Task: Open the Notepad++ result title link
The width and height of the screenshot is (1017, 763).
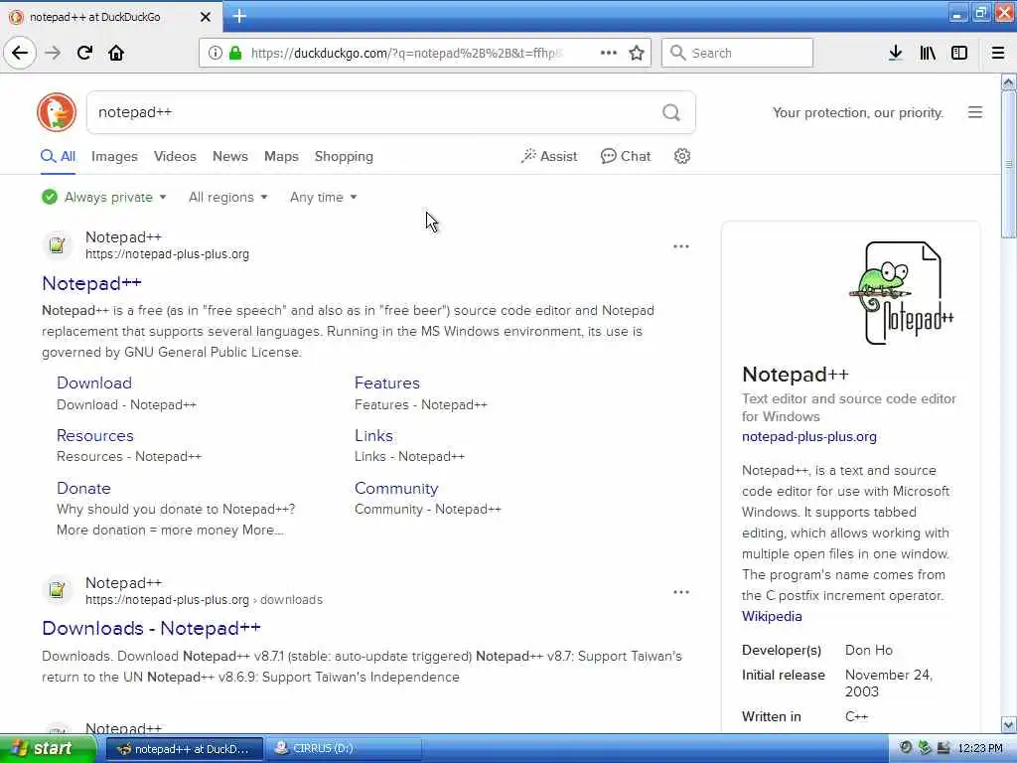Action: 91,283
